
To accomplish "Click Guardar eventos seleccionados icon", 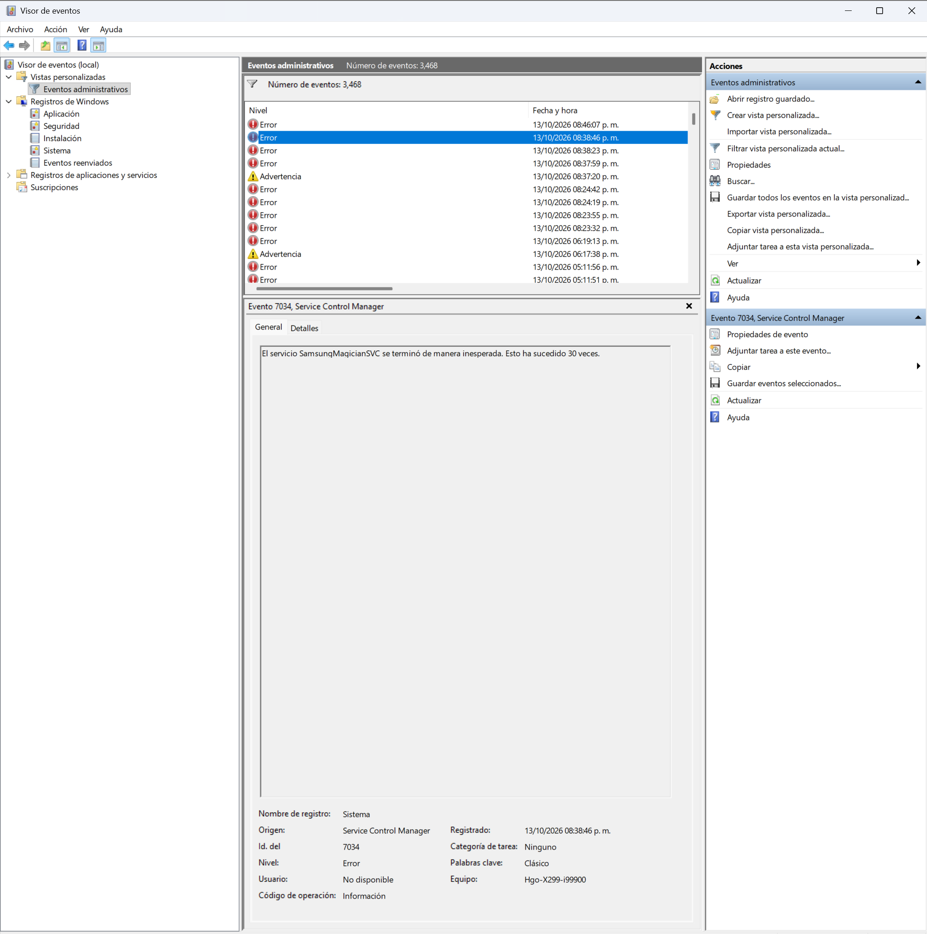I will pyautogui.click(x=715, y=383).
